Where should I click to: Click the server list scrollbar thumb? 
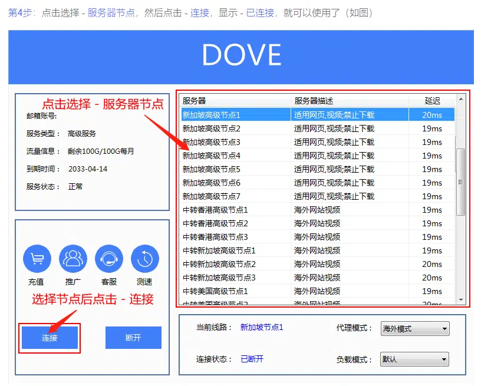pyautogui.click(x=461, y=182)
